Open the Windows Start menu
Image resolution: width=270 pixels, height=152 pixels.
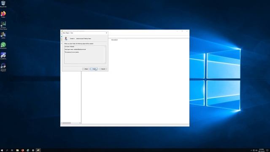(2, 150)
